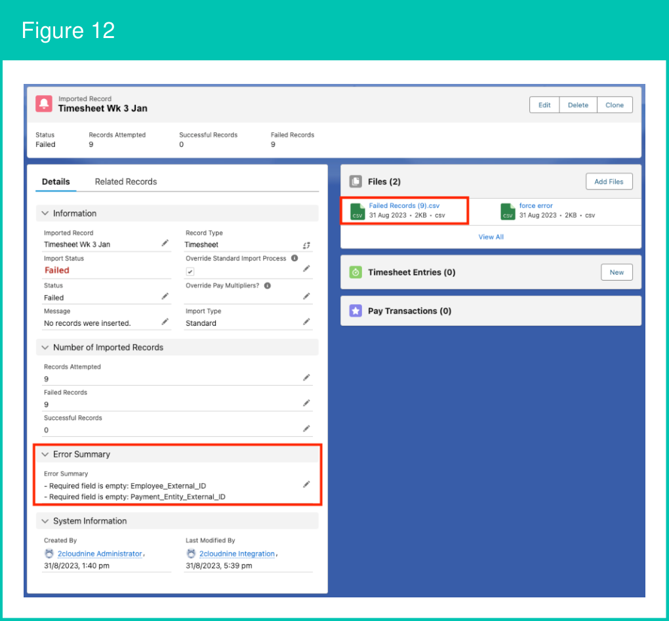Viewport: 669px width, 621px height.
Task: Click 'No records were inserted.' message
Action: click(87, 323)
